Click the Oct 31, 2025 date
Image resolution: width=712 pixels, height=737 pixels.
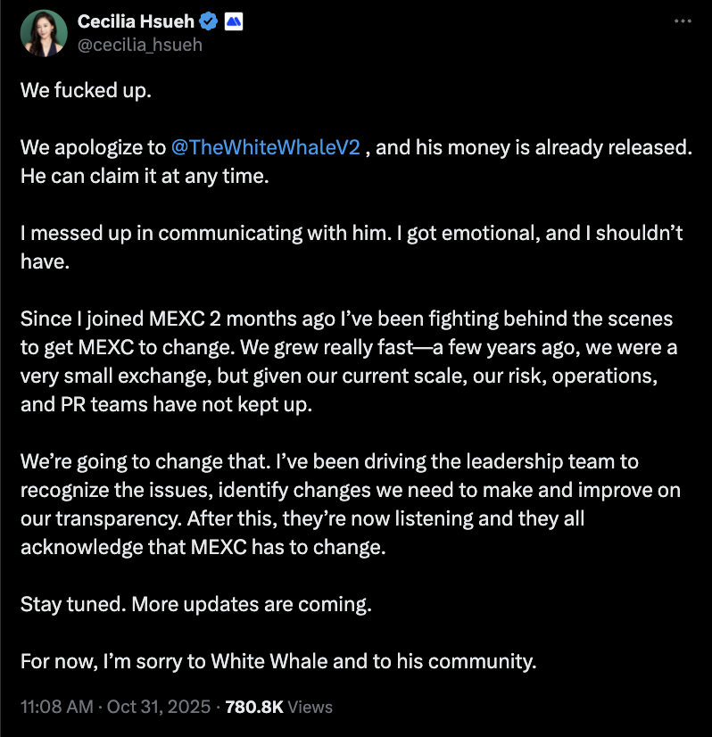pos(158,707)
